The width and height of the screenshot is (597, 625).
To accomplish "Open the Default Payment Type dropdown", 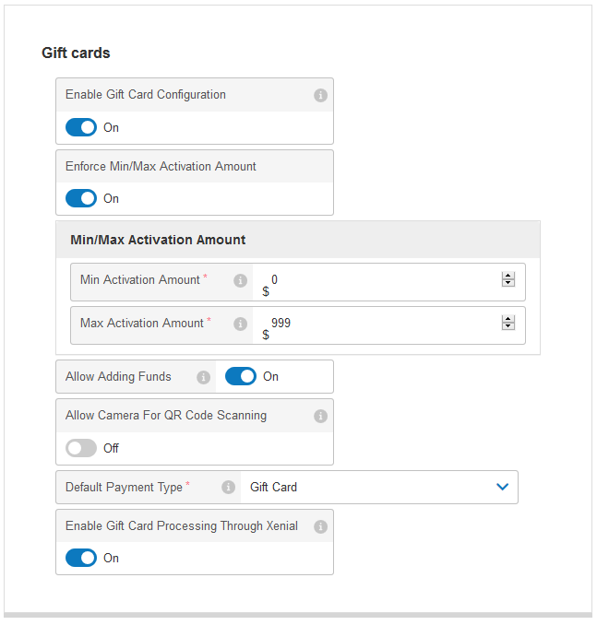I will pos(369,487).
